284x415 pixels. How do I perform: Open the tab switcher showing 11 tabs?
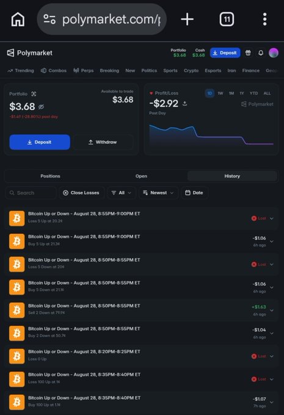(x=227, y=20)
